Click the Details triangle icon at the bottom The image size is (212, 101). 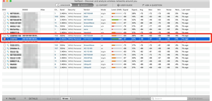(25, 99)
